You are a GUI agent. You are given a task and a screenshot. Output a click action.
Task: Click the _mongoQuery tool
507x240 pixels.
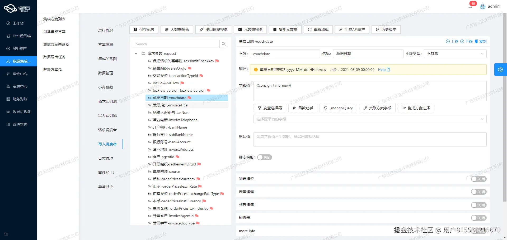(x=338, y=108)
